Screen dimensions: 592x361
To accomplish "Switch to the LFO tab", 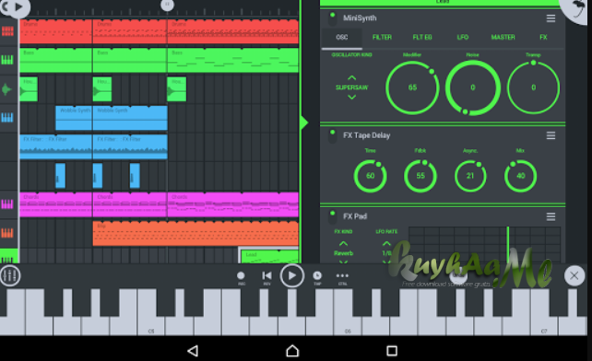I will click(x=463, y=37).
